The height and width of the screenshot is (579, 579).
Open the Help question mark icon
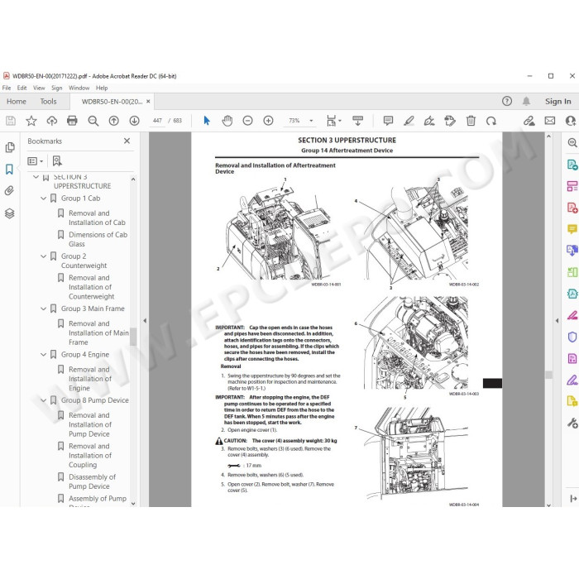507,101
